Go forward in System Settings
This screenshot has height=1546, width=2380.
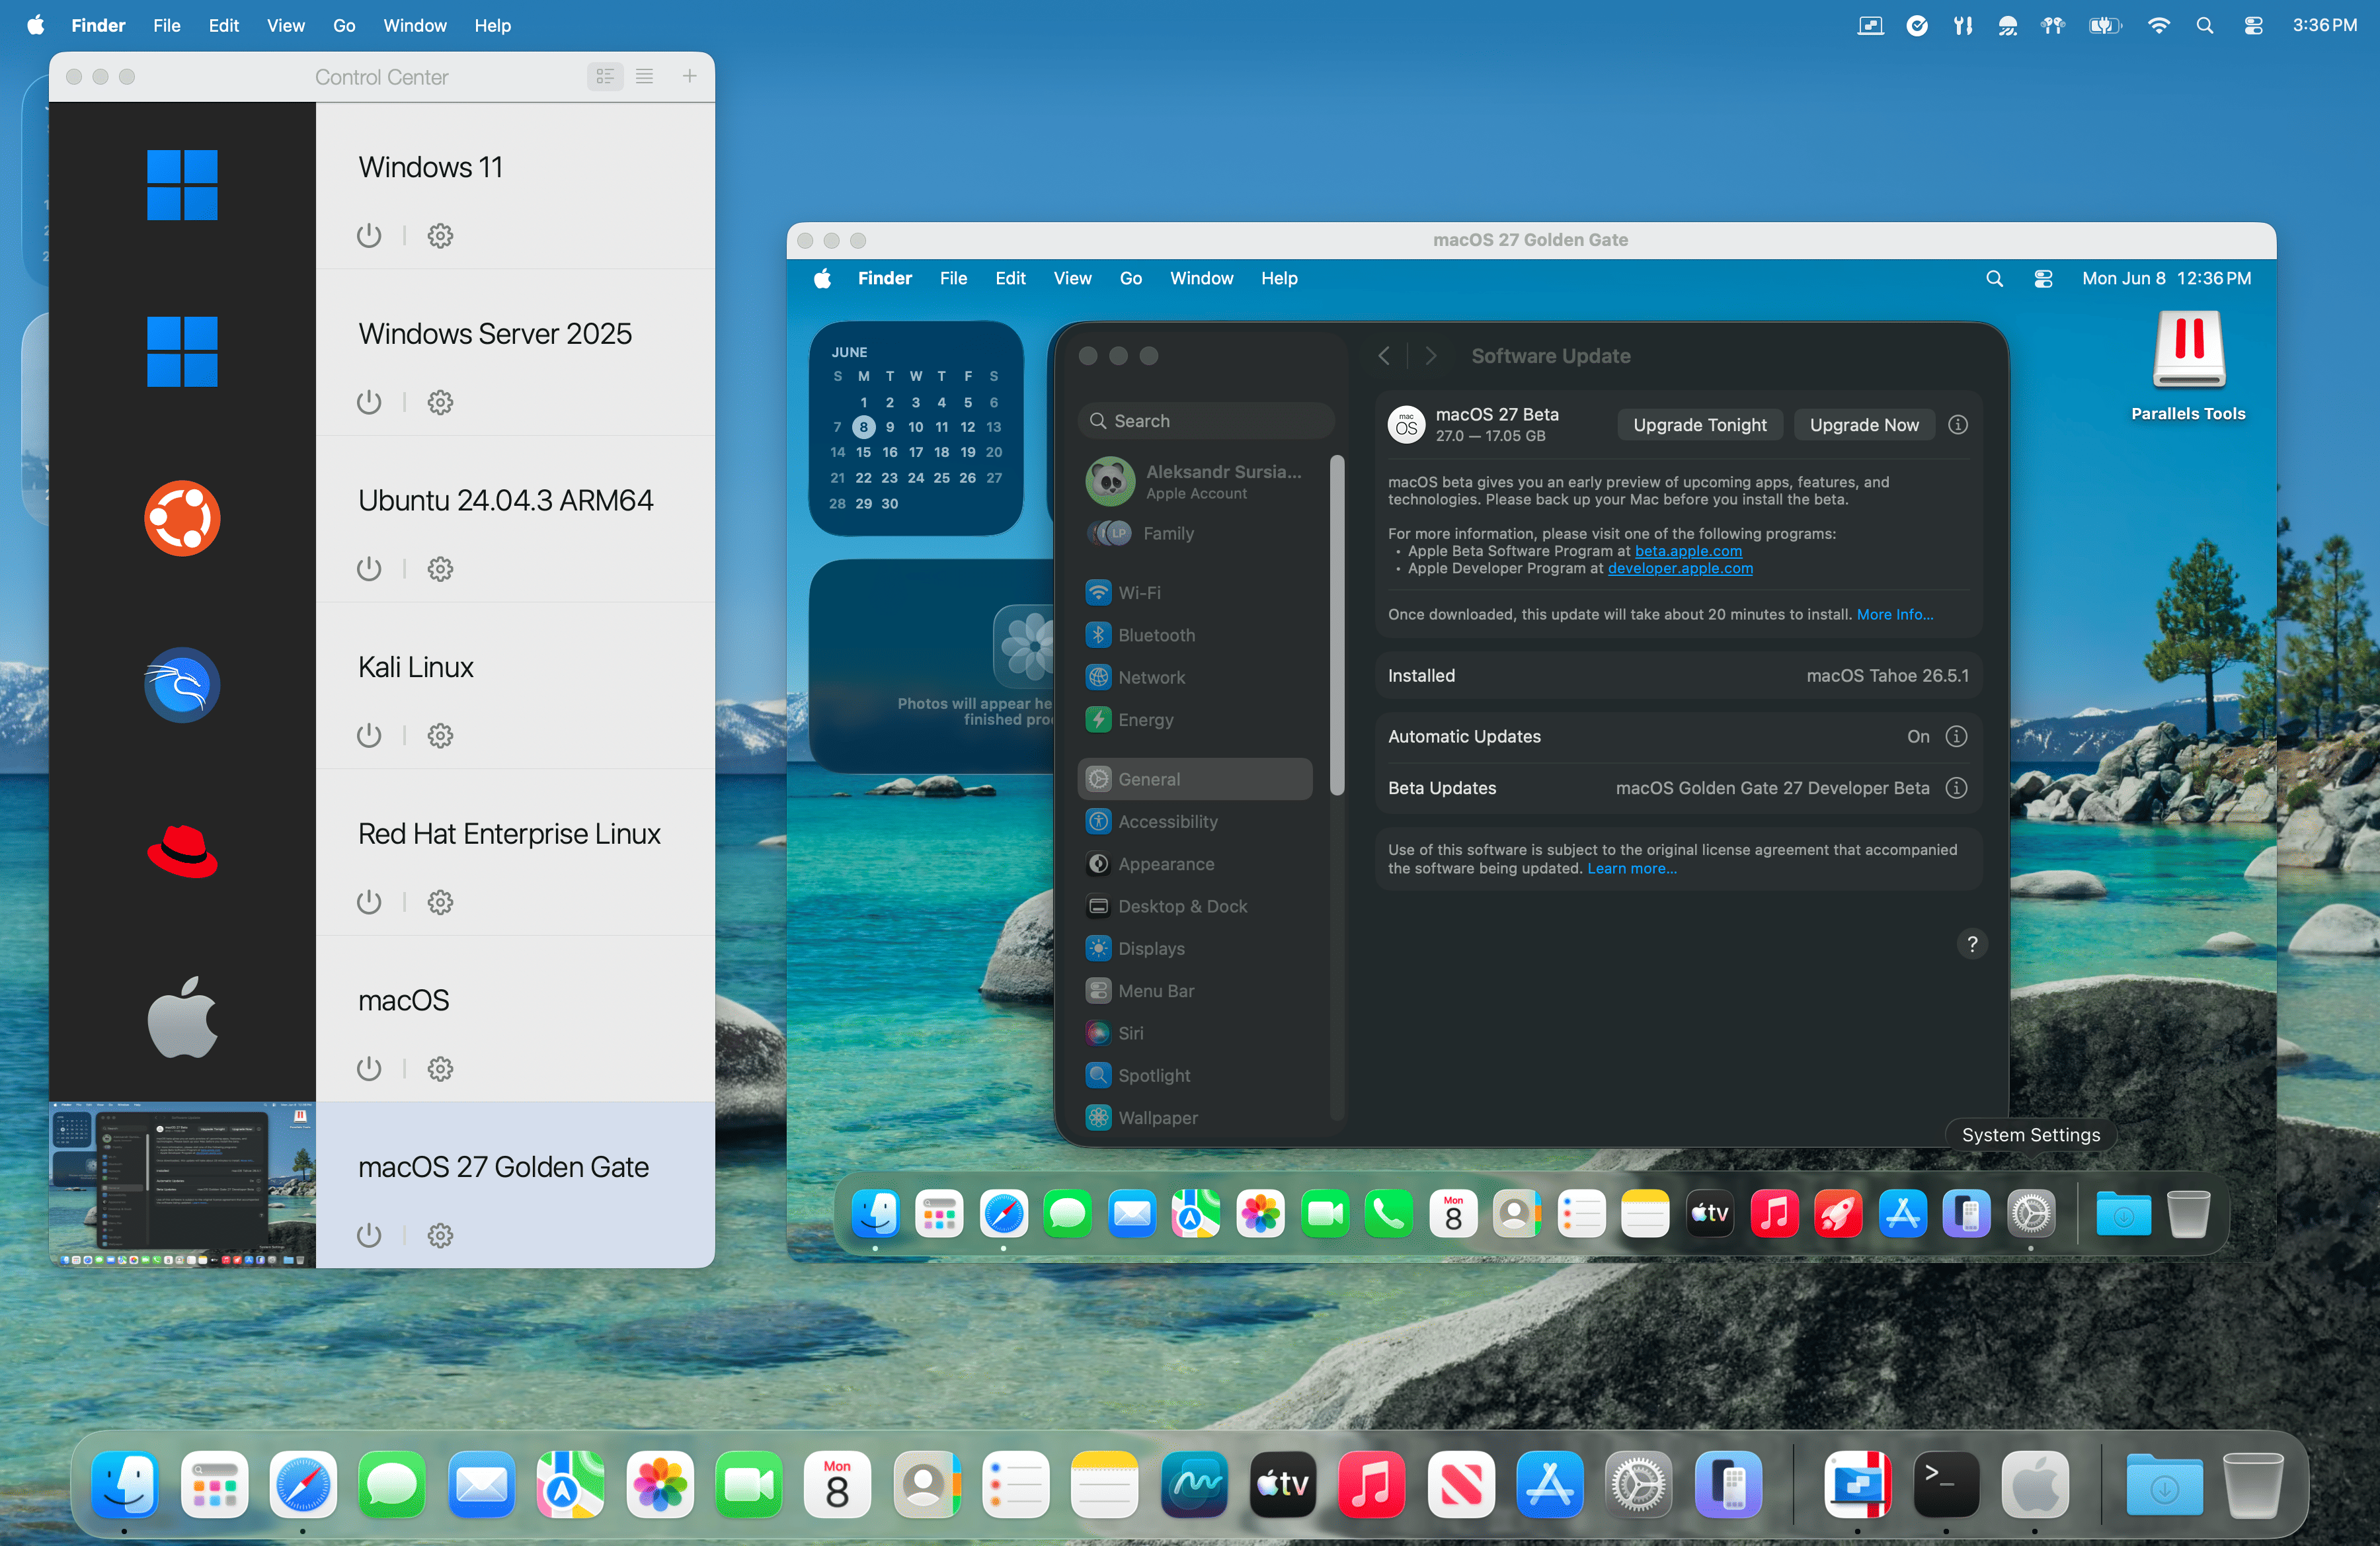(x=1431, y=356)
